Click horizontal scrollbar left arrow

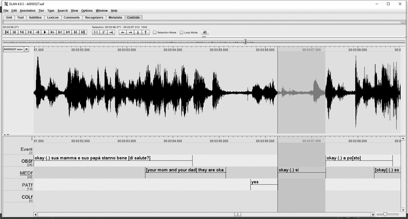pyautogui.click(x=36, y=215)
